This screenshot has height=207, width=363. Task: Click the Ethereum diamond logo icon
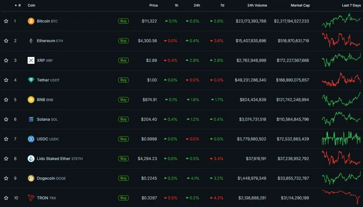pos(31,41)
